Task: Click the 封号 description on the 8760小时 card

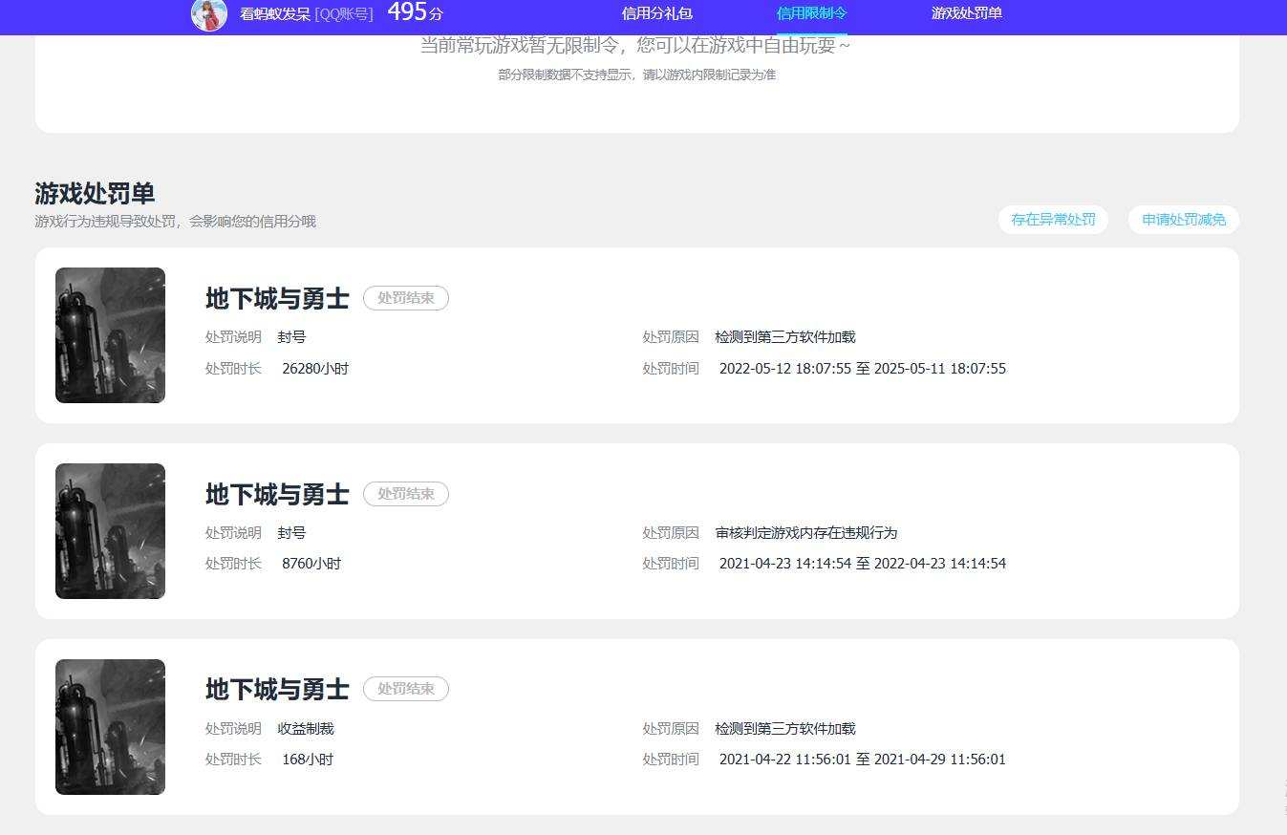Action: [x=292, y=533]
